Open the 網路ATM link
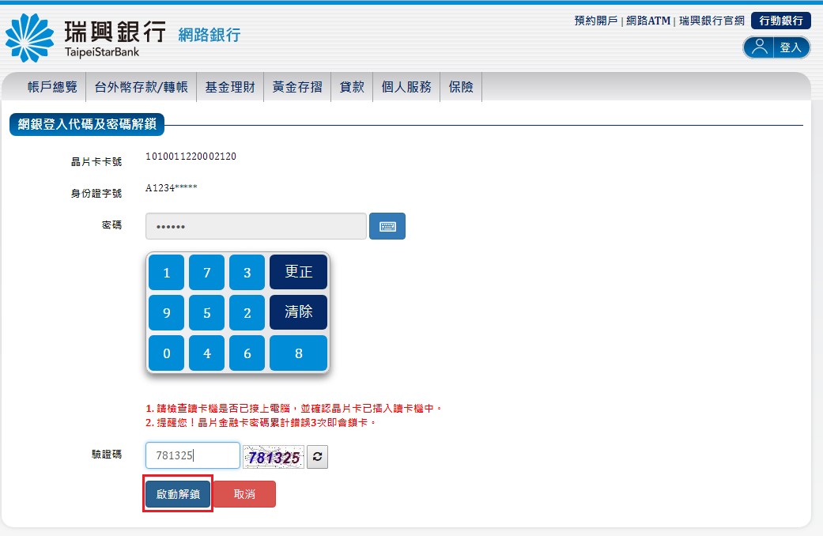 647,21
